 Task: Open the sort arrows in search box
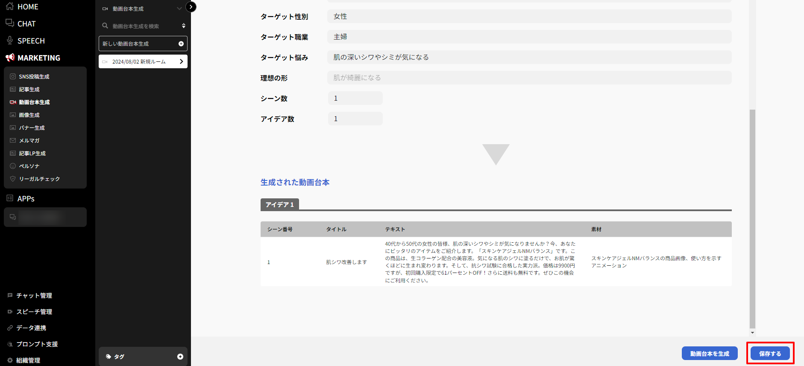[x=184, y=26]
